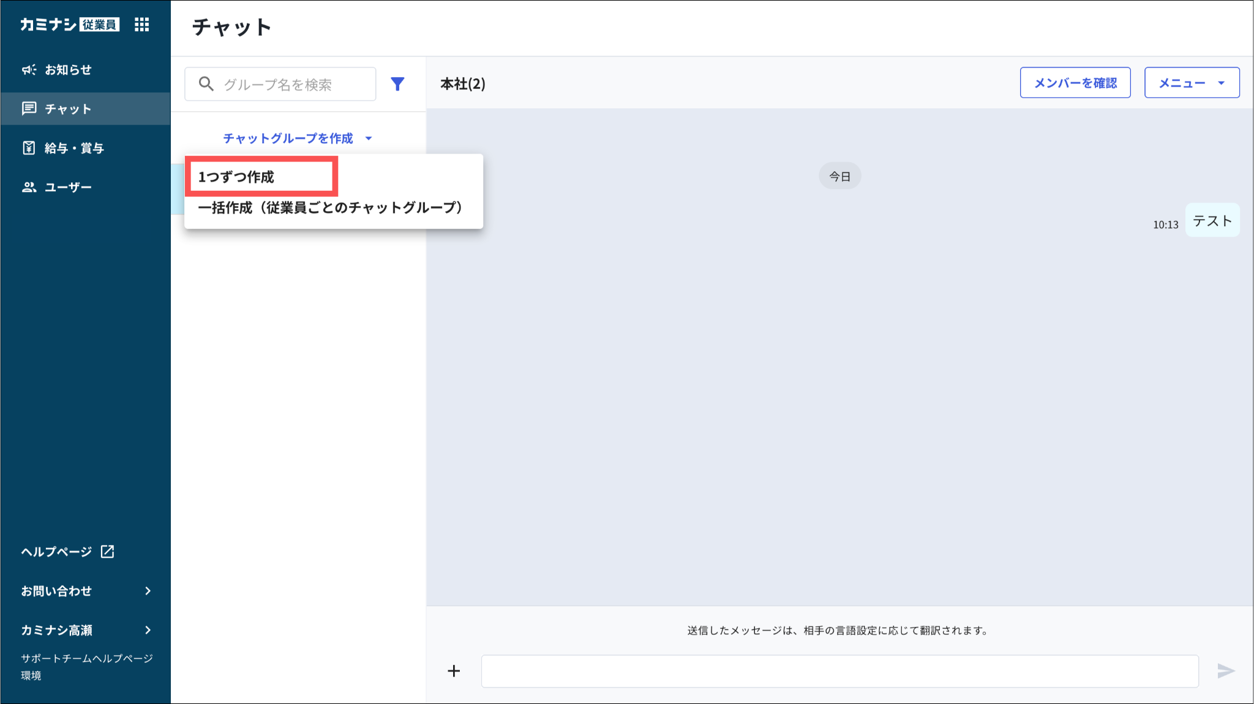This screenshot has width=1254, height=704.
Task: Click the external link icon beside ヘルプページ
Action: (108, 552)
